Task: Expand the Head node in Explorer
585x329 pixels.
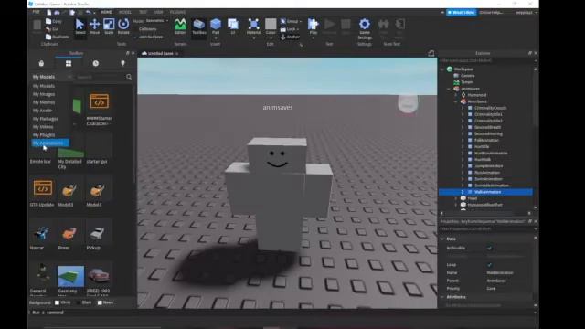Action: tap(456, 198)
